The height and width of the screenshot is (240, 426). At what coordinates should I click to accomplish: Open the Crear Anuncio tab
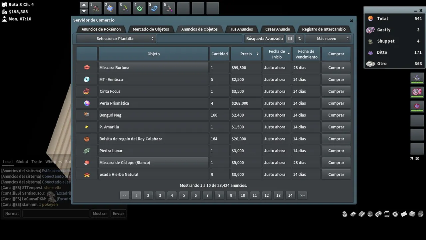278,29
